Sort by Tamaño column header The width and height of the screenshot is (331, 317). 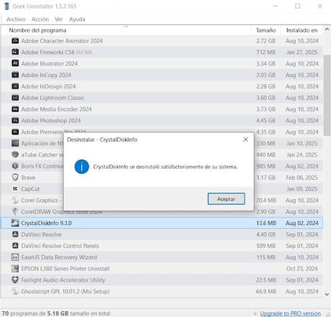point(266,30)
